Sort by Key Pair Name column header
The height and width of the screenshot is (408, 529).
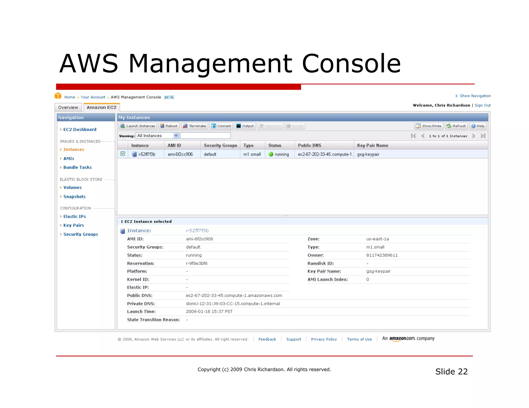(x=421, y=145)
